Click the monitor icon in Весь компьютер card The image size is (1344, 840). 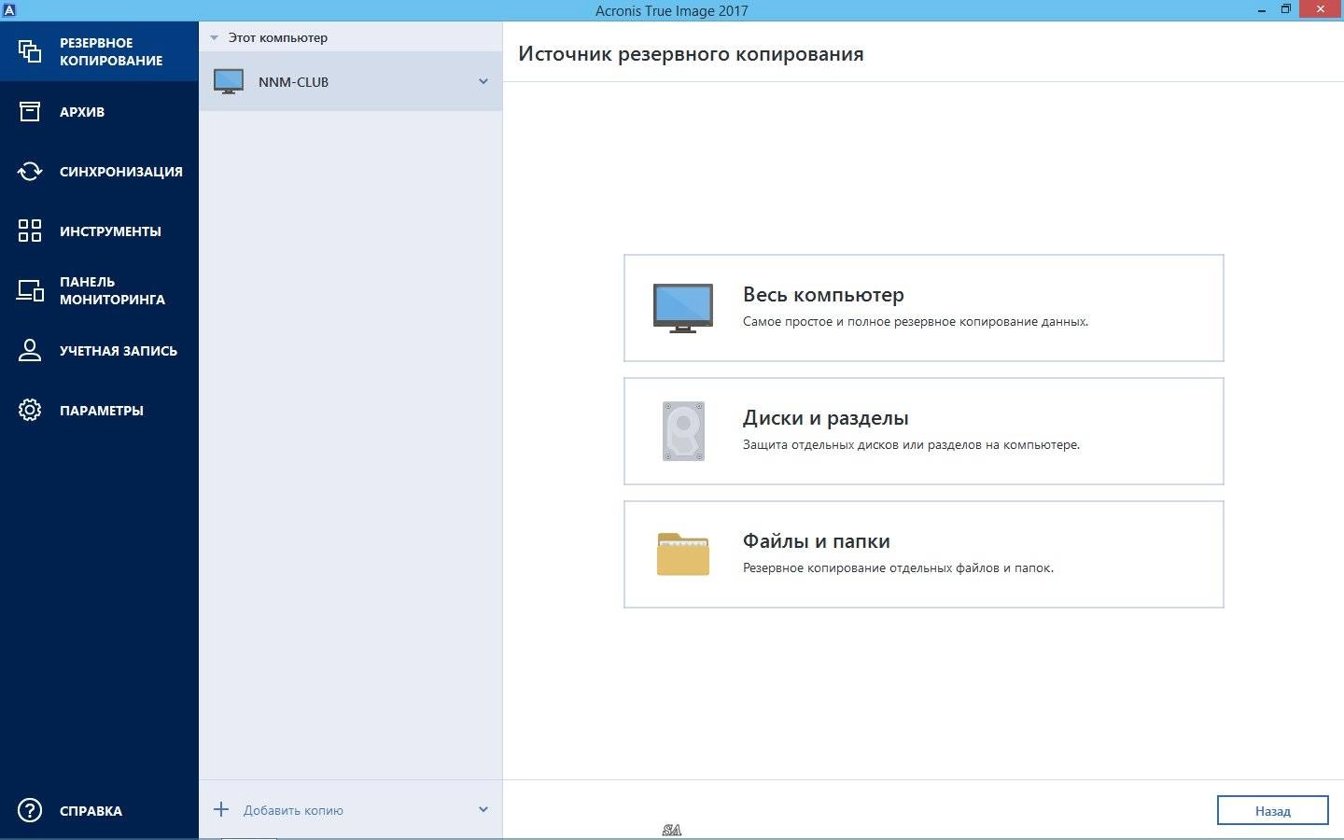point(683,308)
